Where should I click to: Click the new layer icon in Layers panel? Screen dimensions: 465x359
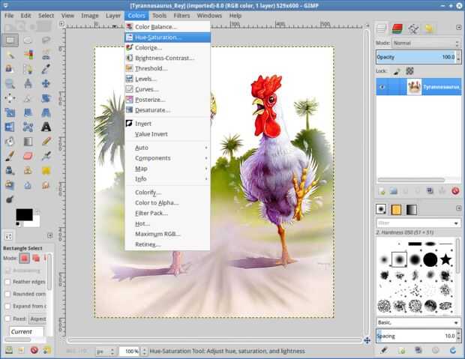(382, 191)
